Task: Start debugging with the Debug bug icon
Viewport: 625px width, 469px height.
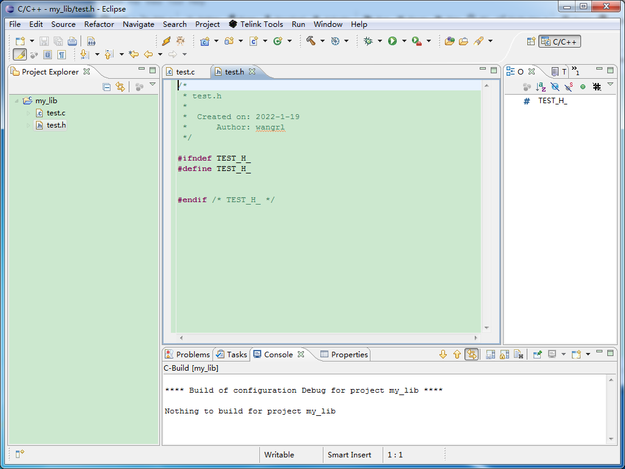Action: 367,41
